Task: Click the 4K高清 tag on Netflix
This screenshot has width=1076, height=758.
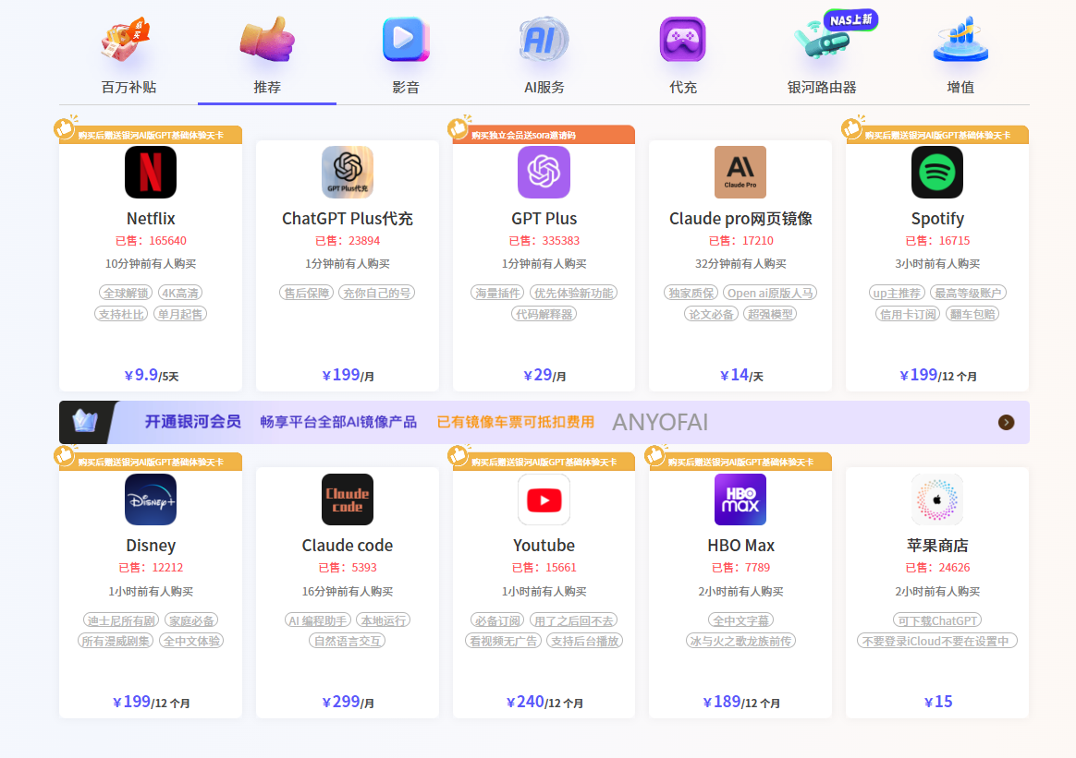Action: [x=179, y=293]
